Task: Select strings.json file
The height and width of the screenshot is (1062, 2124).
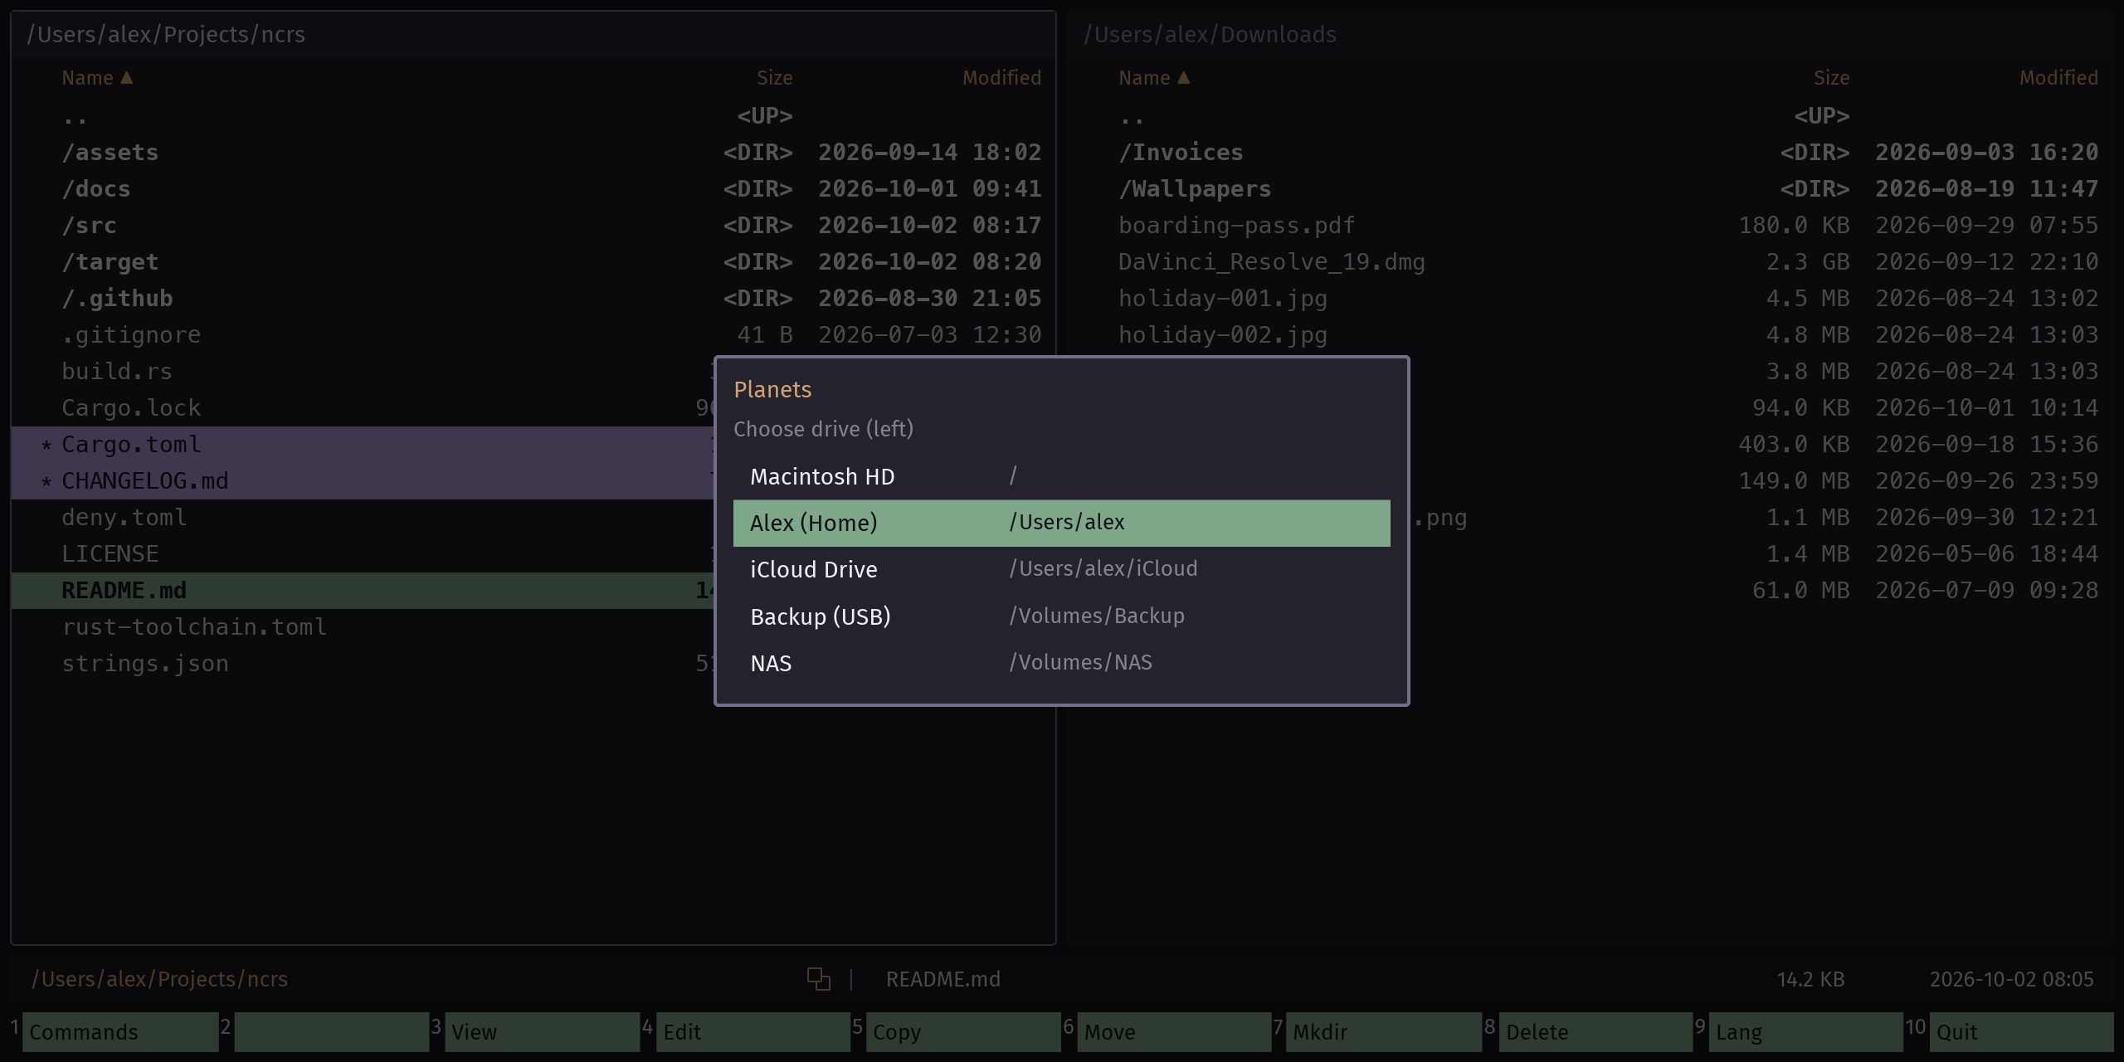Action: (363, 664)
